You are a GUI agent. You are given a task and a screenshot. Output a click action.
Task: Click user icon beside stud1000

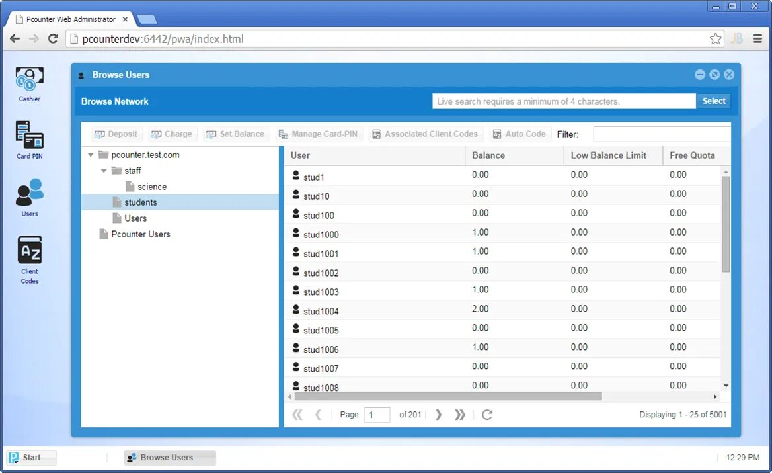pos(296,233)
